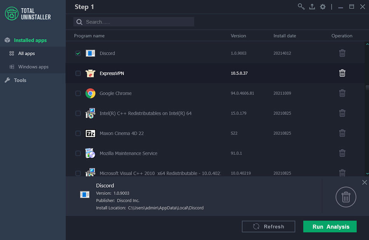369x240 pixels.
Task: Sort by Version column header
Action: [238, 36]
